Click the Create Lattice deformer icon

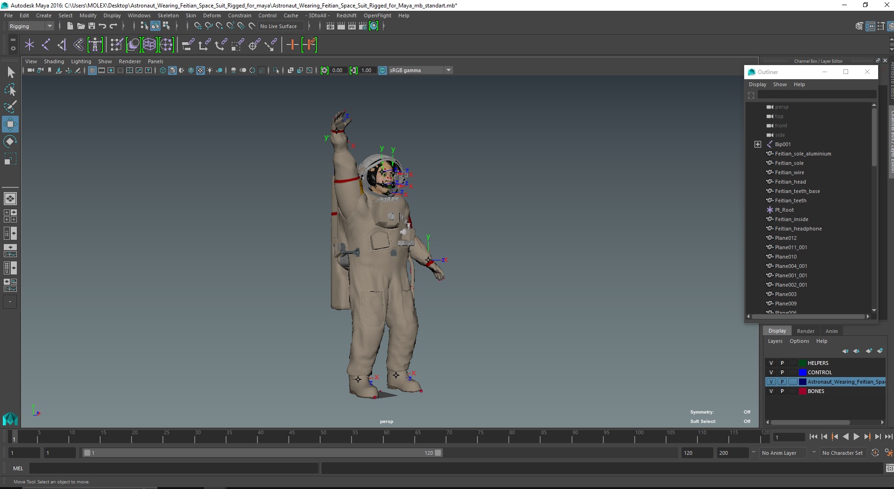(x=150, y=44)
